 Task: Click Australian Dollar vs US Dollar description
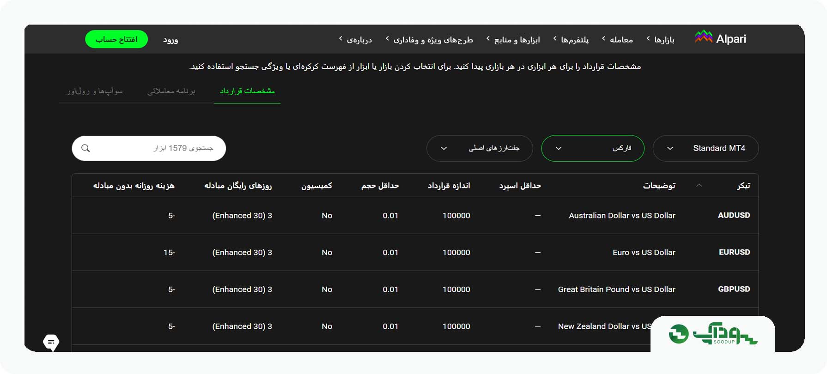[622, 215]
